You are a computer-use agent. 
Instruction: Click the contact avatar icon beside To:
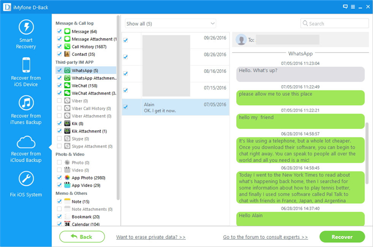241,39
